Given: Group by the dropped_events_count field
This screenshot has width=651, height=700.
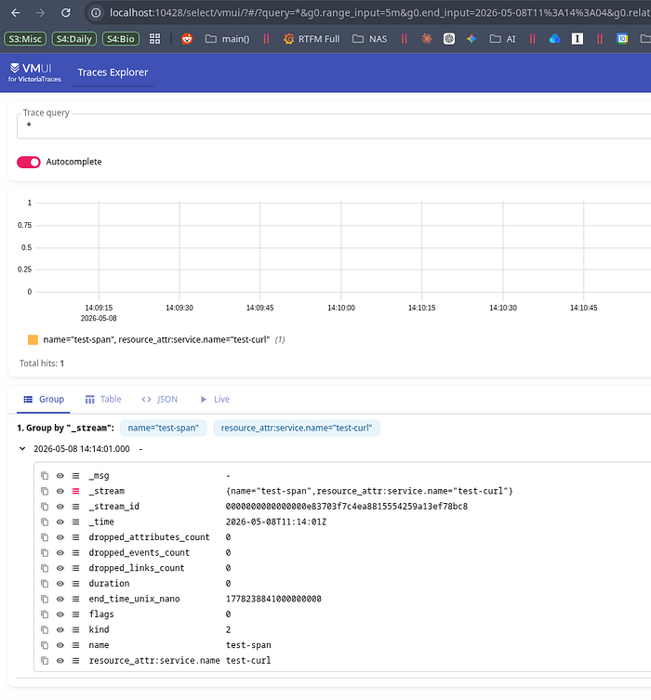Looking at the screenshot, I should (76, 553).
